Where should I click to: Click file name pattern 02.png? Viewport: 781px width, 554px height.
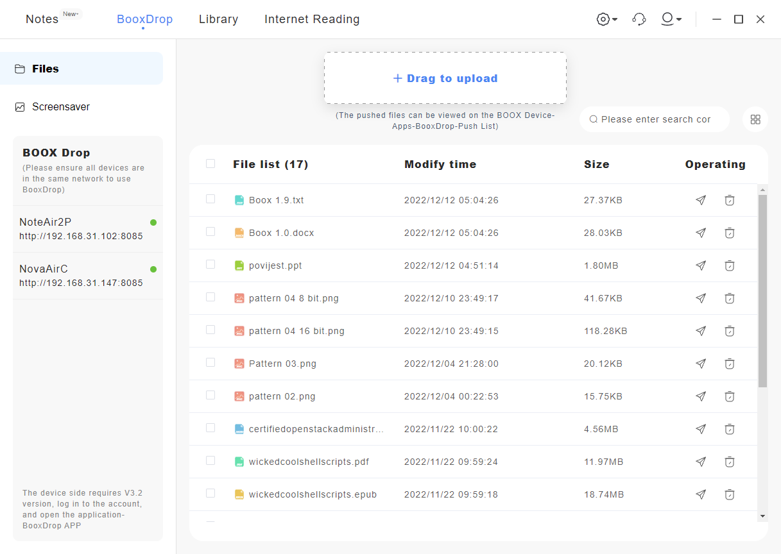pos(282,396)
